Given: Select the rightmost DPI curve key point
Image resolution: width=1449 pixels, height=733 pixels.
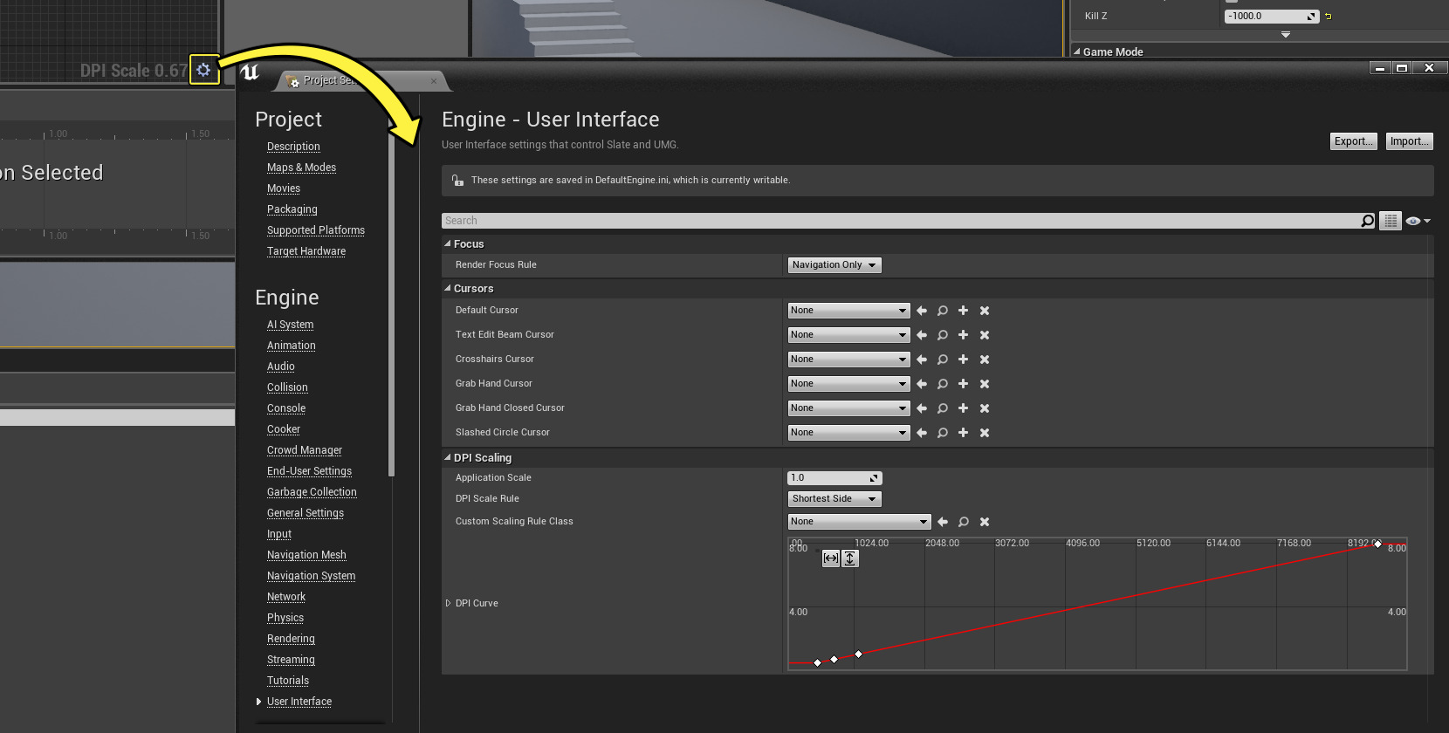Looking at the screenshot, I should click(x=1377, y=545).
